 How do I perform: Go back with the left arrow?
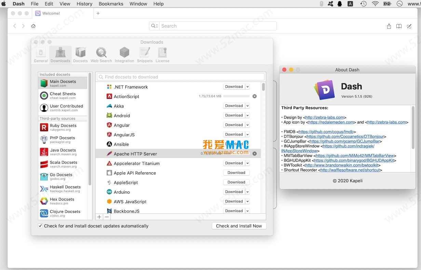click(x=15, y=26)
